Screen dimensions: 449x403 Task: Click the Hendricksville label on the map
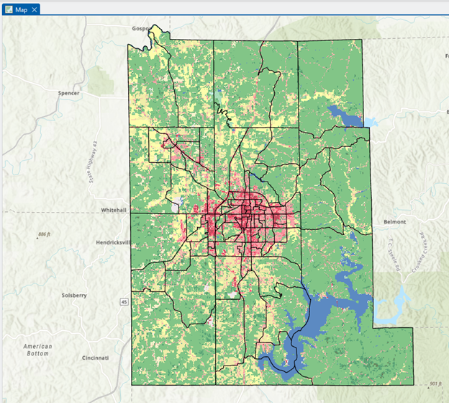coord(113,243)
